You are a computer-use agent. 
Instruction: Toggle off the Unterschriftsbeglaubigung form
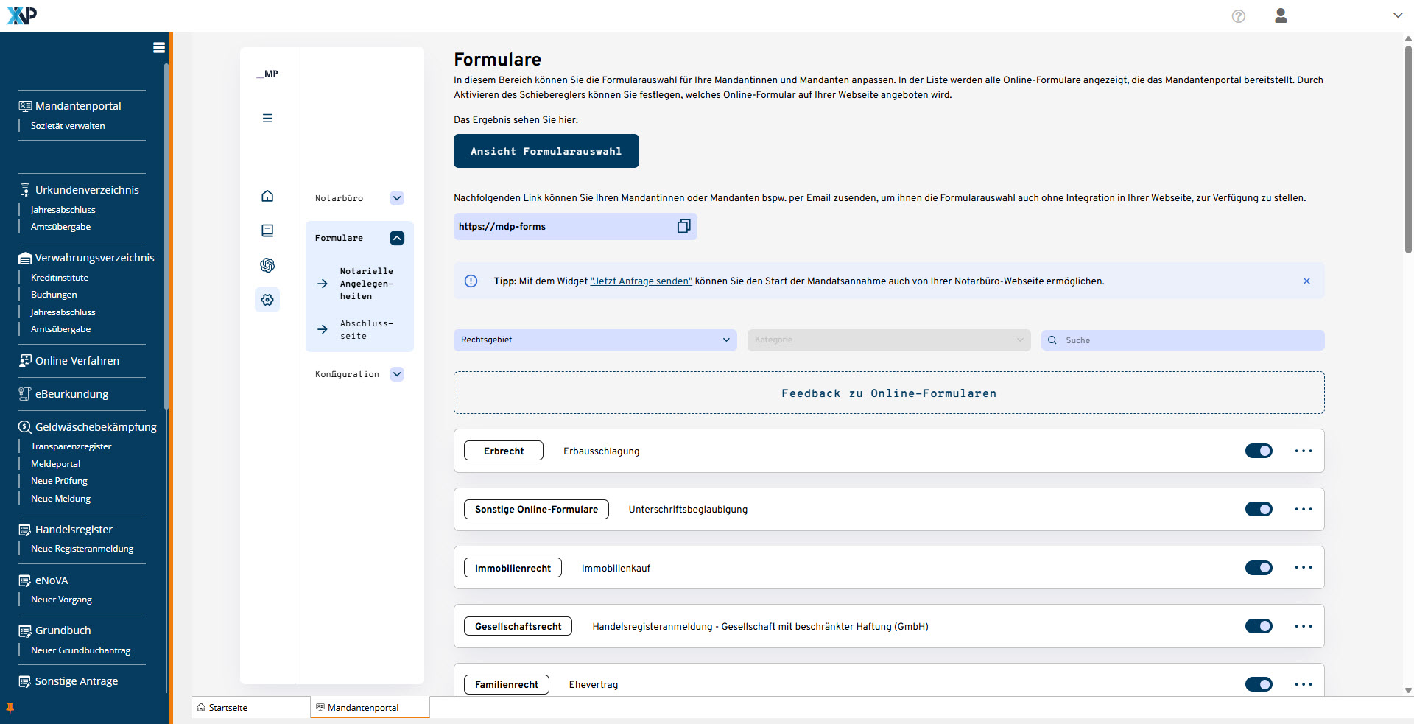pos(1259,509)
